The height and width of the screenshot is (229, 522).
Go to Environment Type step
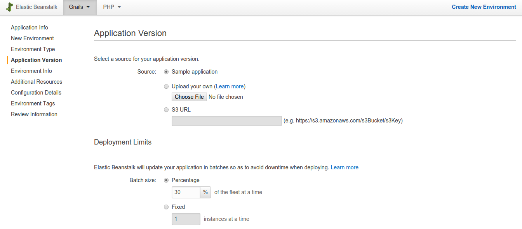[x=33, y=49]
